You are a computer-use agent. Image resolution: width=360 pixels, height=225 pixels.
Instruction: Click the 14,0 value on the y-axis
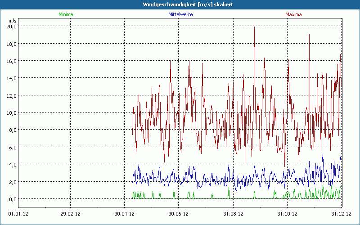tap(11, 78)
